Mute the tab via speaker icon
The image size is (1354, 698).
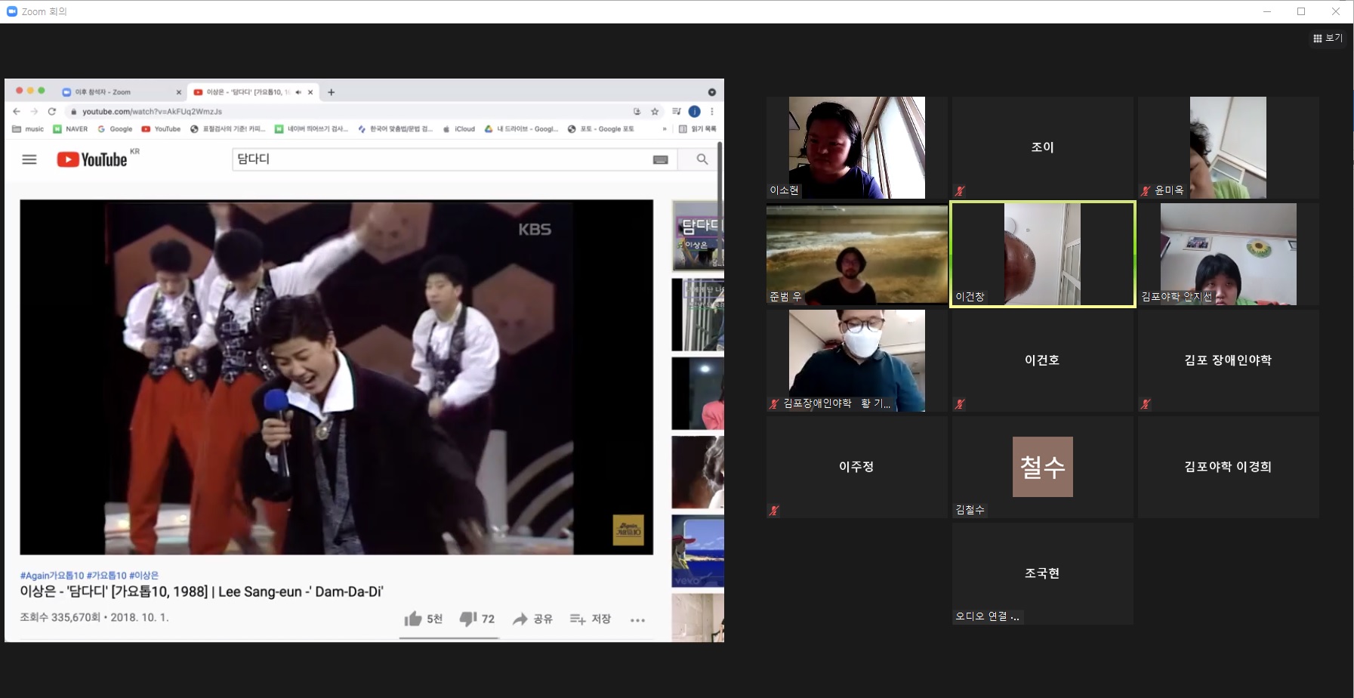pyautogui.click(x=298, y=92)
